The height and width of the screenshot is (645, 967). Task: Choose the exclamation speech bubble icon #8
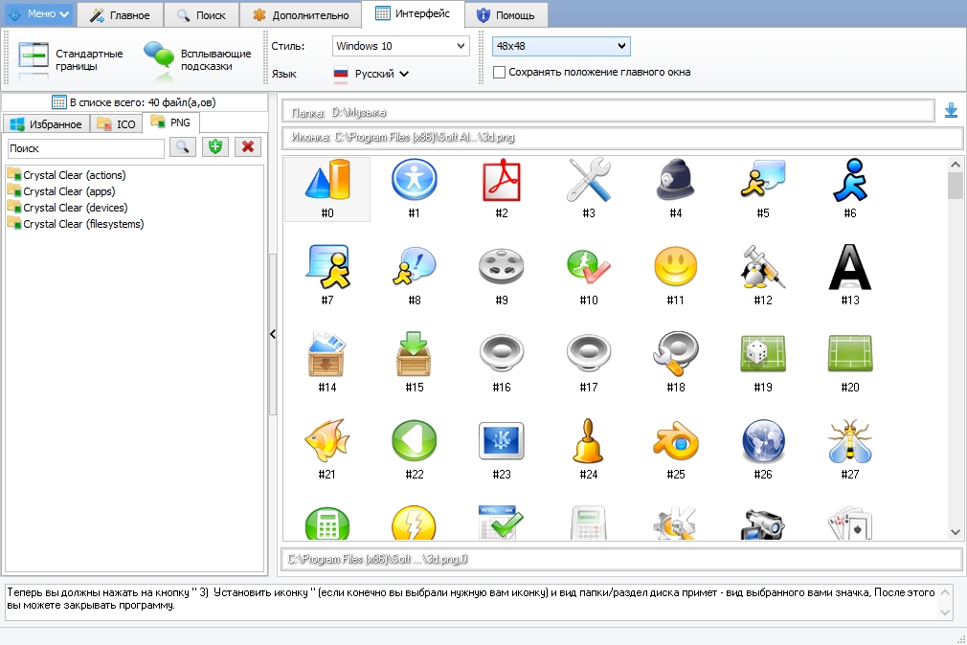pyautogui.click(x=415, y=267)
